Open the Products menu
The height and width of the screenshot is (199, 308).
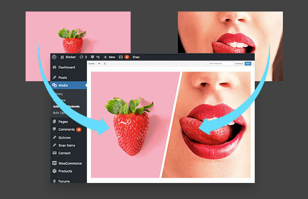pos(65,171)
